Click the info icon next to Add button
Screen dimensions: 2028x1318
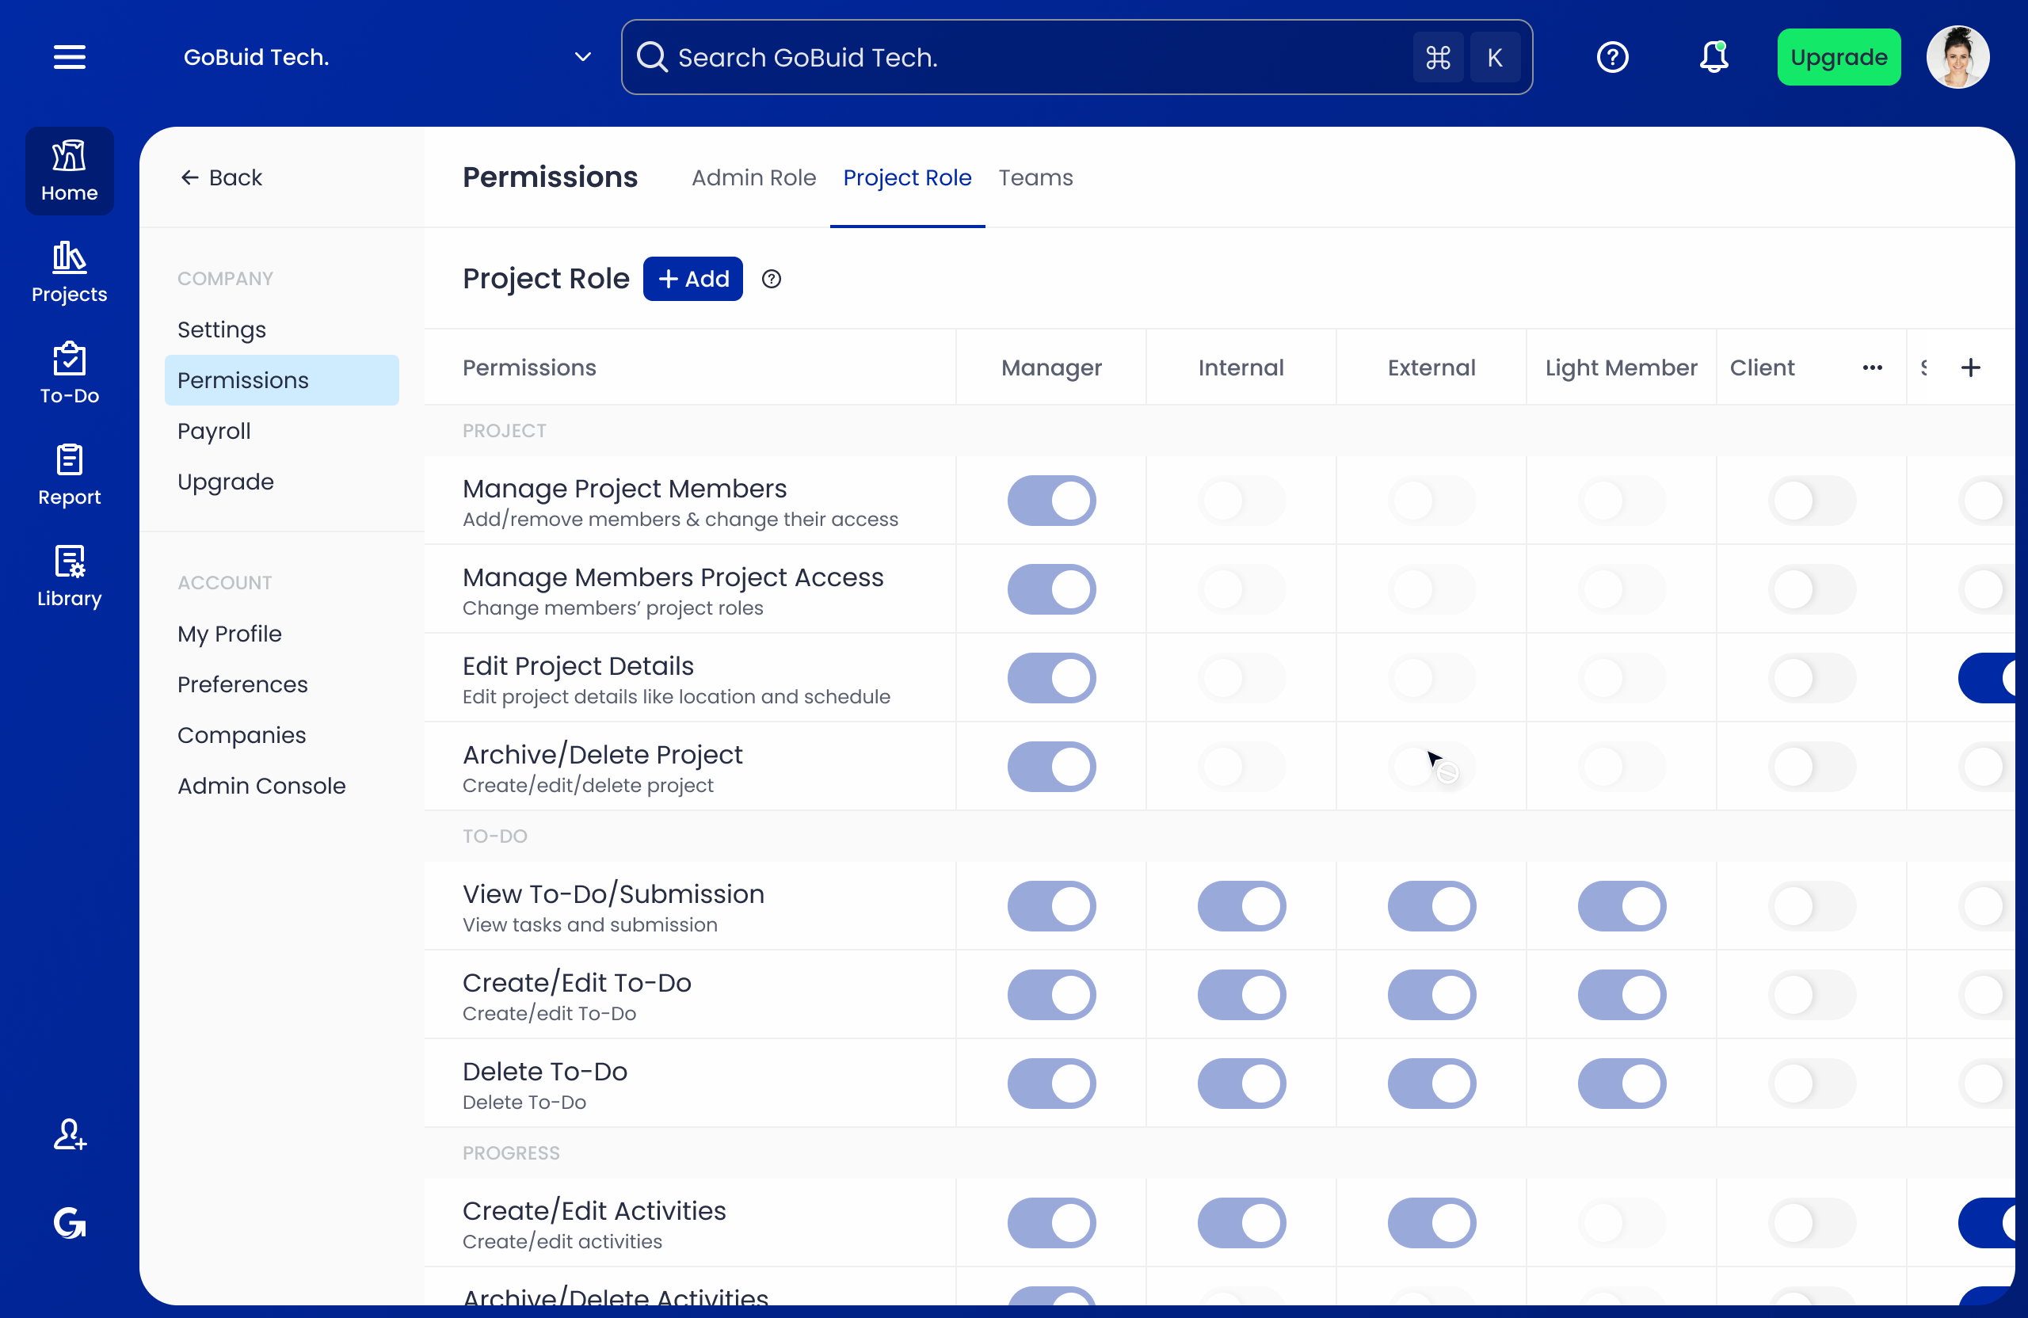(x=771, y=280)
